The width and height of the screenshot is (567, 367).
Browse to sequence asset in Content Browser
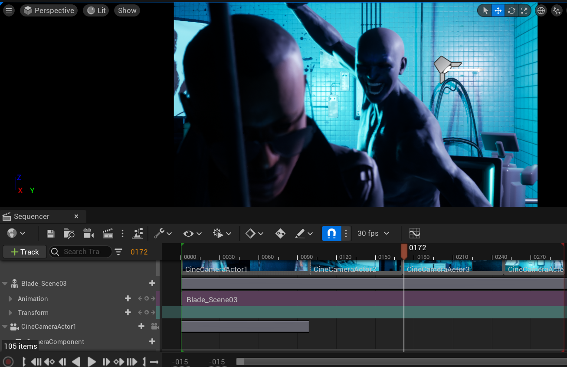[x=69, y=234]
